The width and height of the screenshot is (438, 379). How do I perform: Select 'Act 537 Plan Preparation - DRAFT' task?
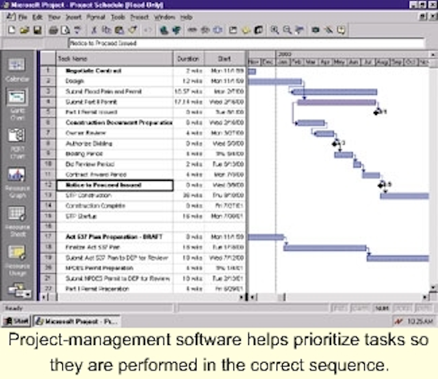[x=114, y=237]
